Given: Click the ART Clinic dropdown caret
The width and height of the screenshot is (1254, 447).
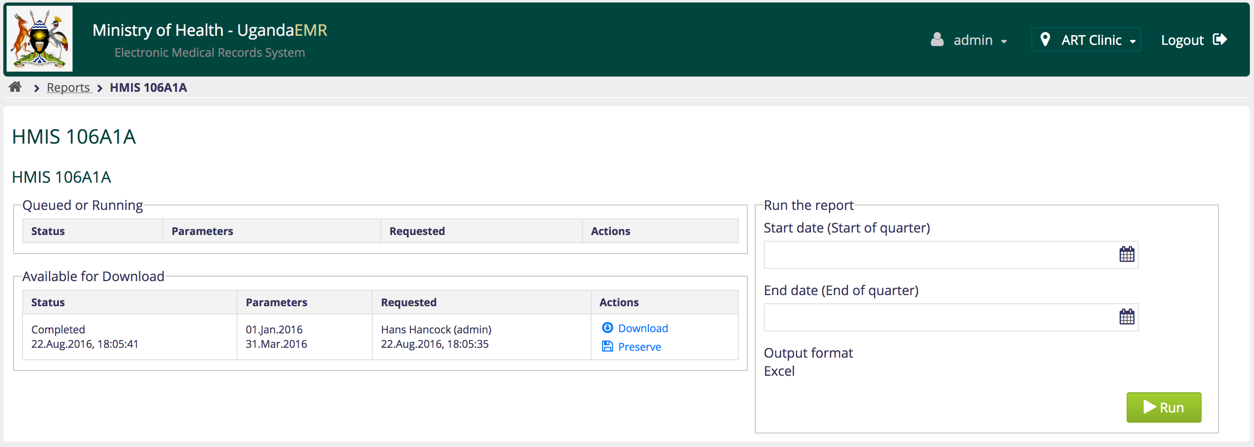Looking at the screenshot, I should (1133, 42).
